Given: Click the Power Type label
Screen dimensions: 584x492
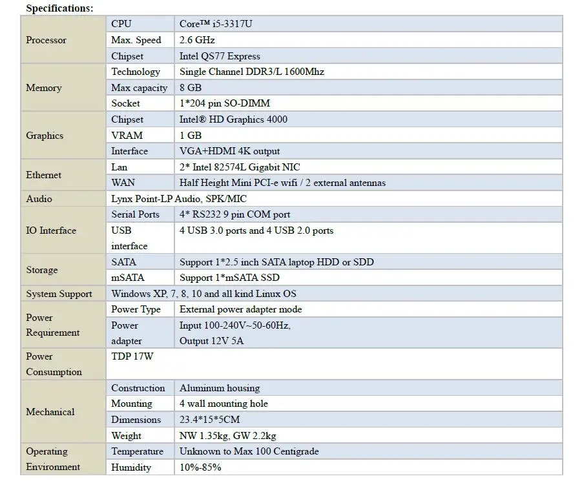Looking at the screenshot, I should 136,309.
